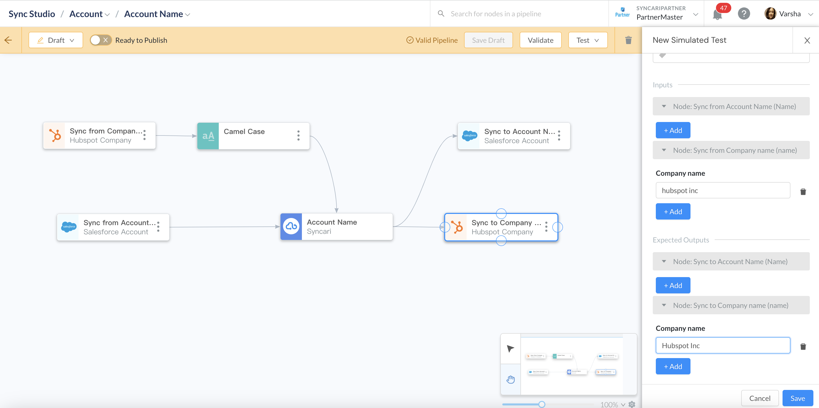Open options menu on Camel Case node
The width and height of the screenshot is (819, 408).
tap(298, 135)
